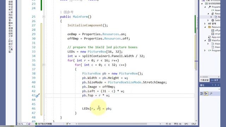Select the on.png image file
The image size is (226, 127).
pos(216,34)
